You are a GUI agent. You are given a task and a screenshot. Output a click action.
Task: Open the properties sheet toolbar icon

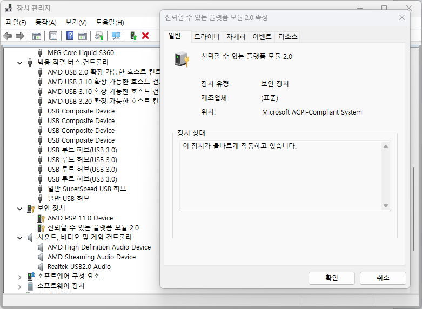pos(53,36)
